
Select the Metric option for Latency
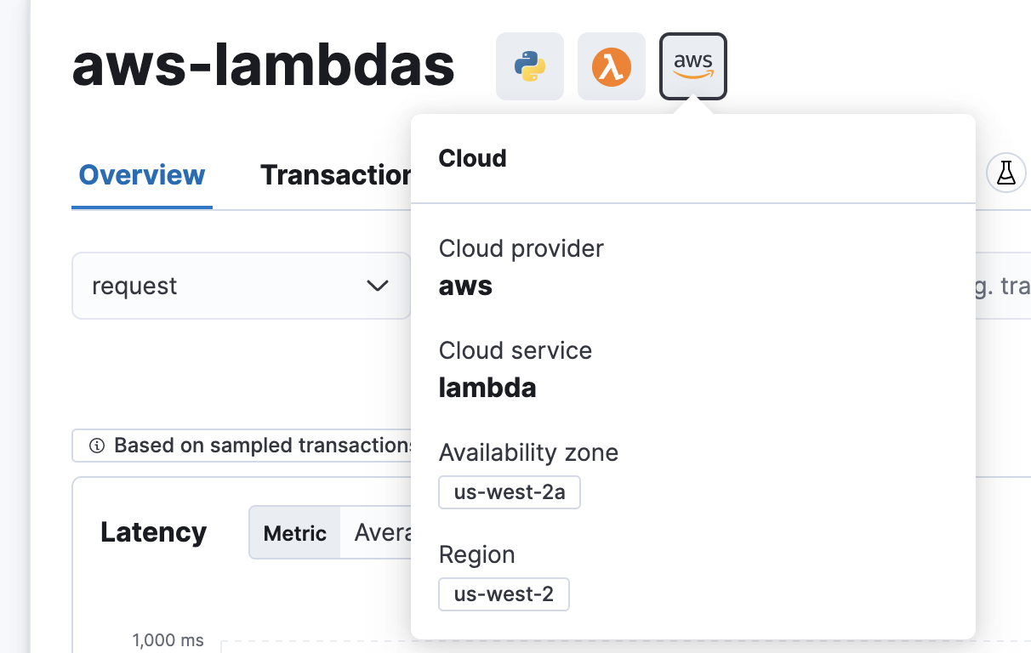294,533
